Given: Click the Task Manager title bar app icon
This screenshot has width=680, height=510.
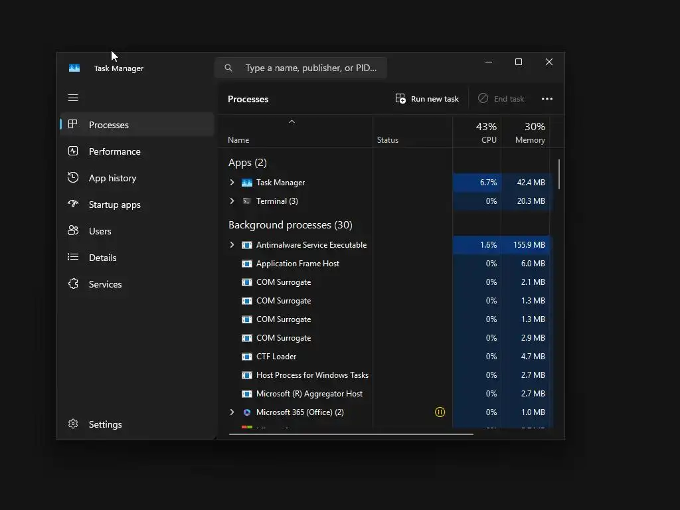Looking at the screenshot, I should [x=74, y=68].
